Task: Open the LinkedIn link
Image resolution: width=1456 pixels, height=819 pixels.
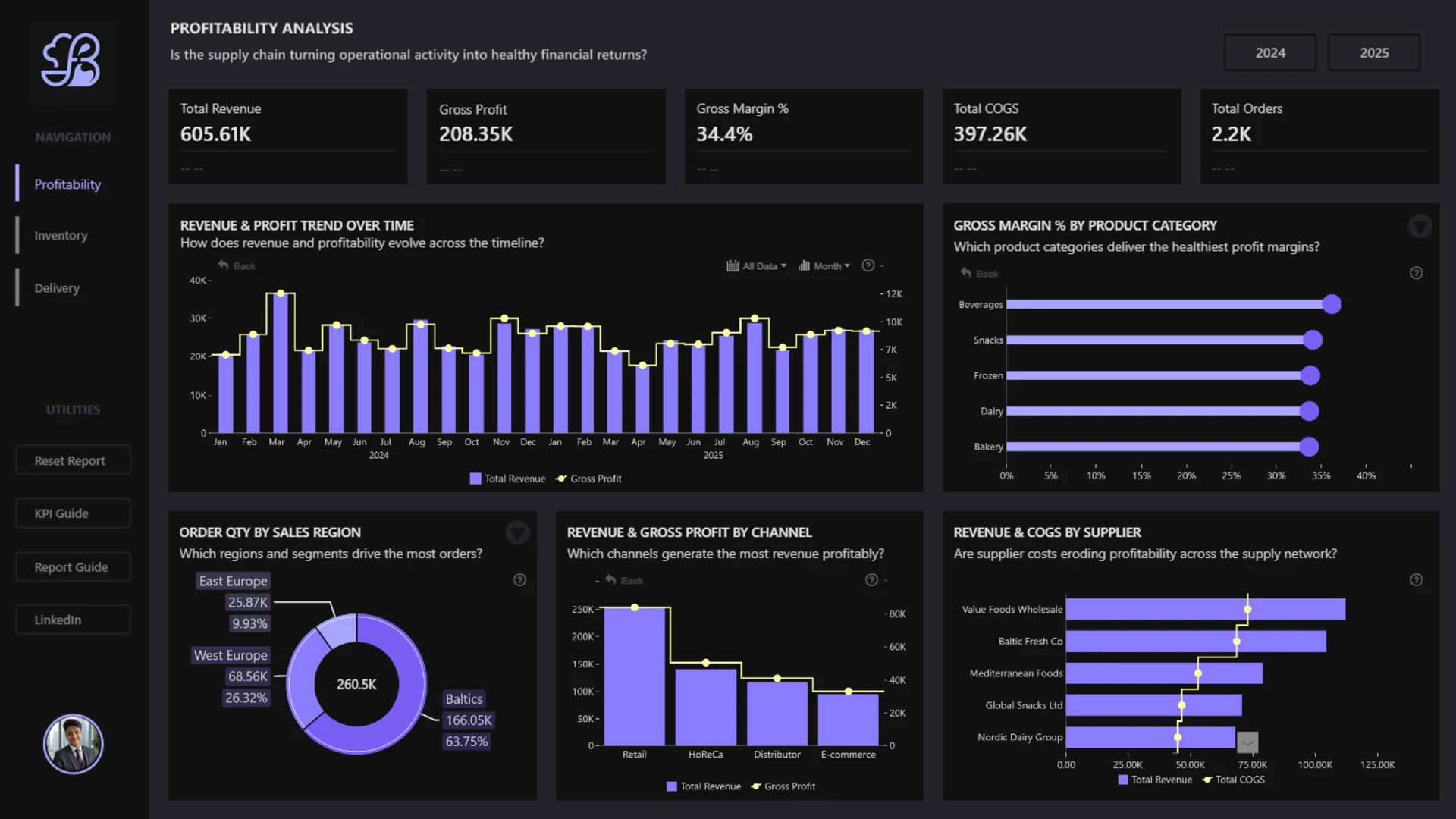Action: 73,620
